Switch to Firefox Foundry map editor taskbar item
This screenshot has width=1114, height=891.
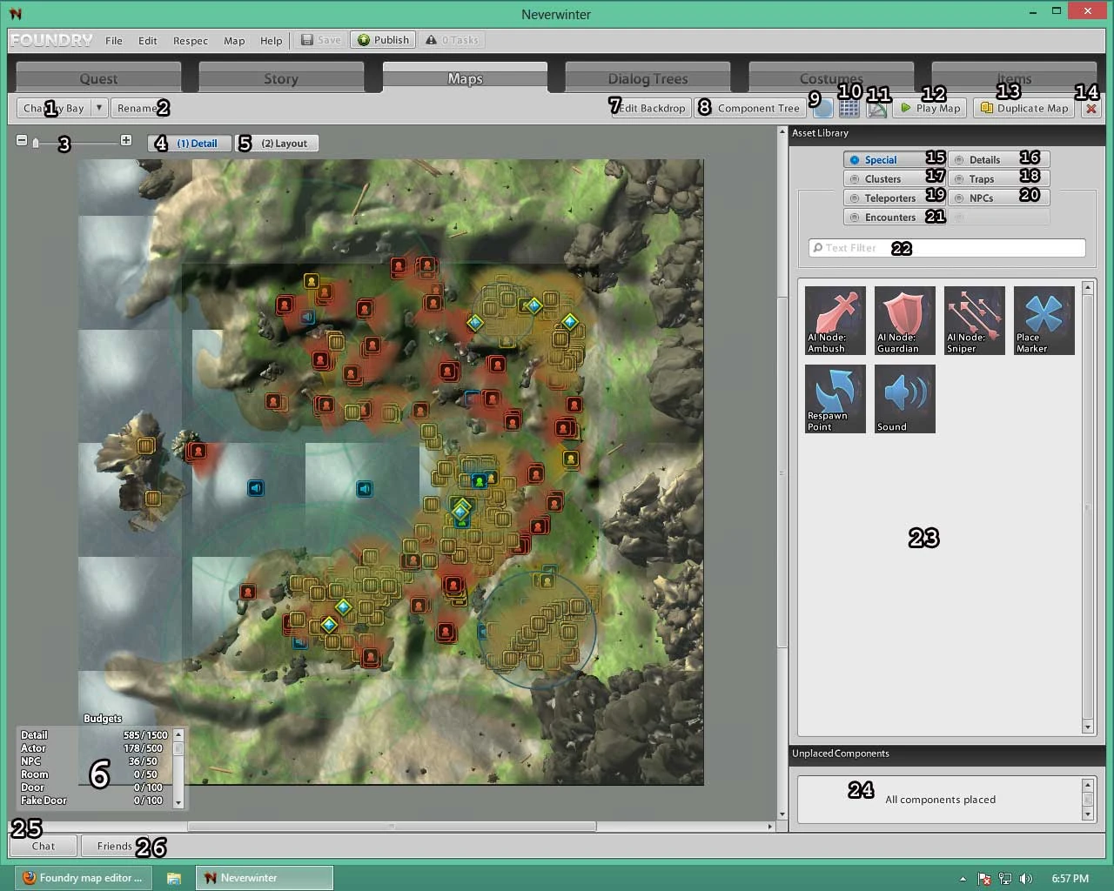click(83, 878)
